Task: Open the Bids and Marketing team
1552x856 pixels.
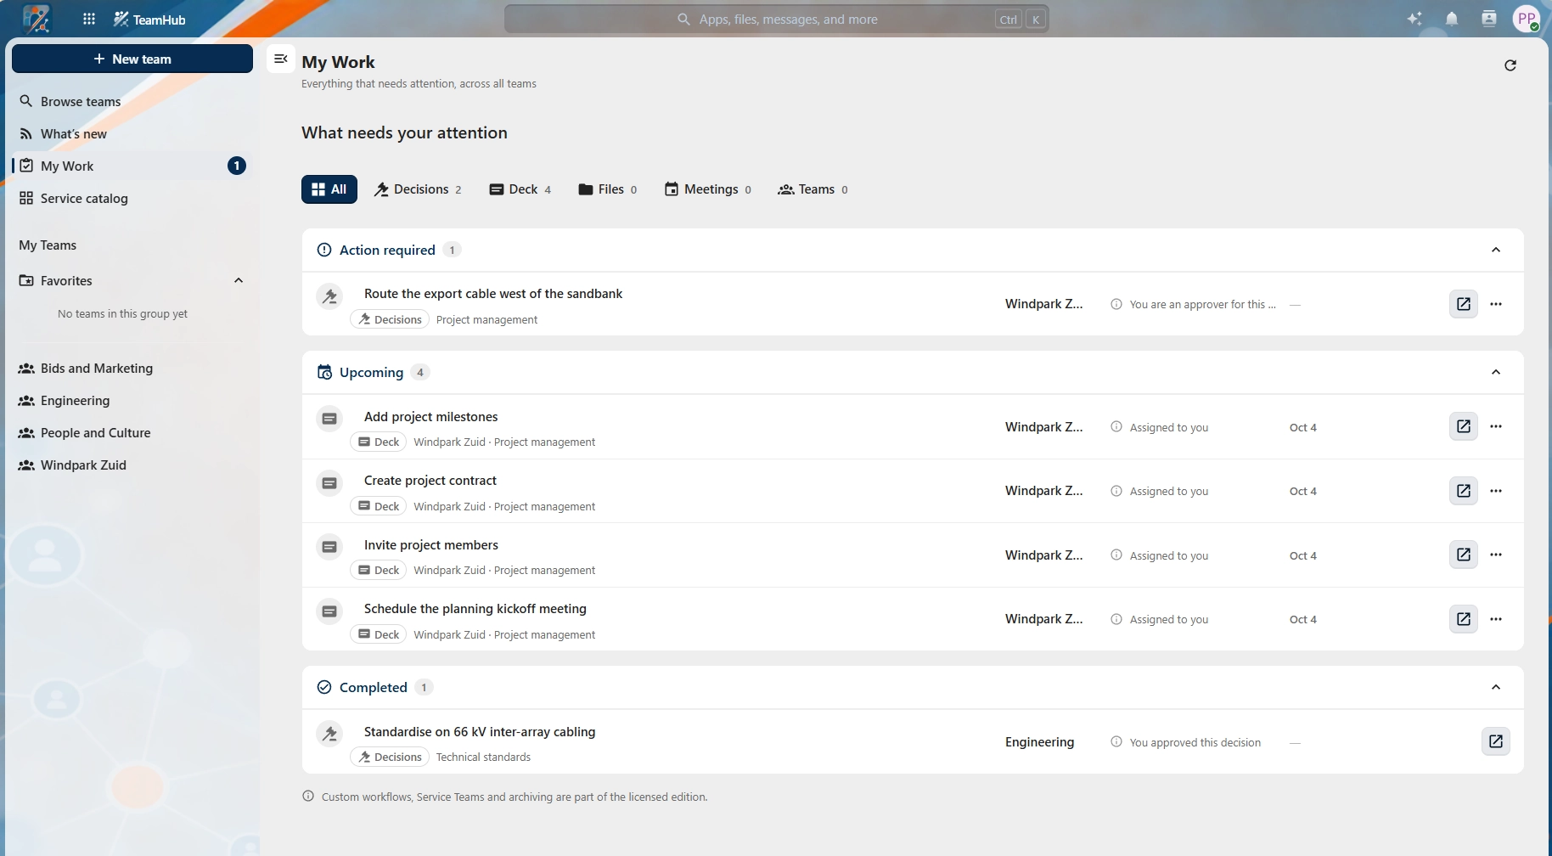Action: pos(132,368)
